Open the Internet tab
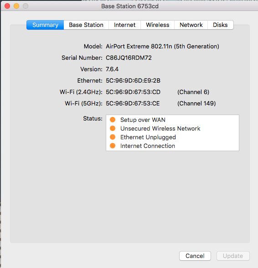The height and width of the screenshot is (268, 258). tap(124, 25)
